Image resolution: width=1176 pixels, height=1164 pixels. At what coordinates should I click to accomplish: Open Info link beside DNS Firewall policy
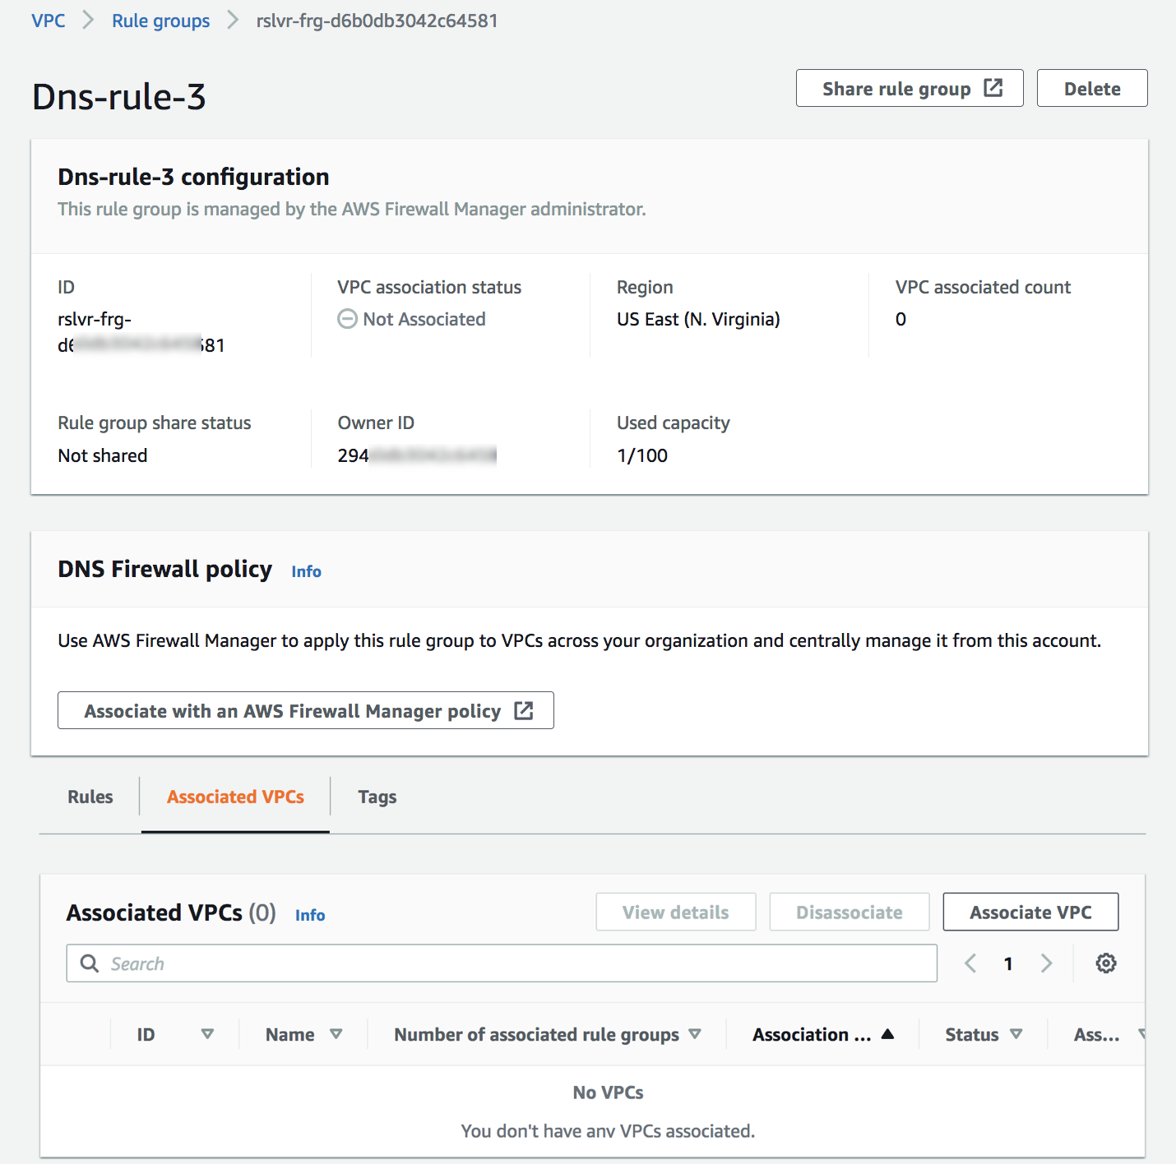coord(306,571)
